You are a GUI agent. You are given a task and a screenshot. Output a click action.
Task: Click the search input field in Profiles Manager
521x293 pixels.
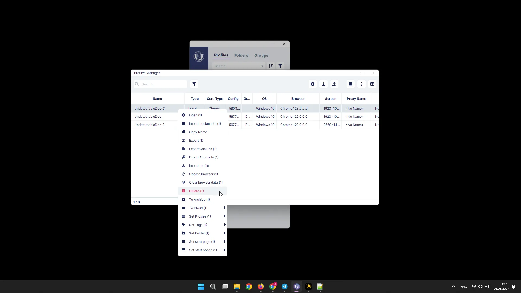coord(160,84)
